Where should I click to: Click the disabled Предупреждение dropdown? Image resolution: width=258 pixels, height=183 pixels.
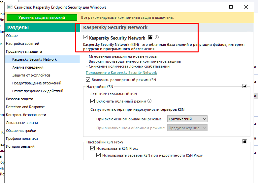tap(187, 128)
